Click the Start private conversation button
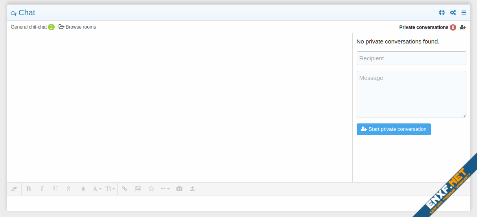477x217 pixels. coord(394,129)
